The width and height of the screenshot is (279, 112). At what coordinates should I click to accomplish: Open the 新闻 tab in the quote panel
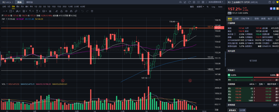[x=263, y=19]
